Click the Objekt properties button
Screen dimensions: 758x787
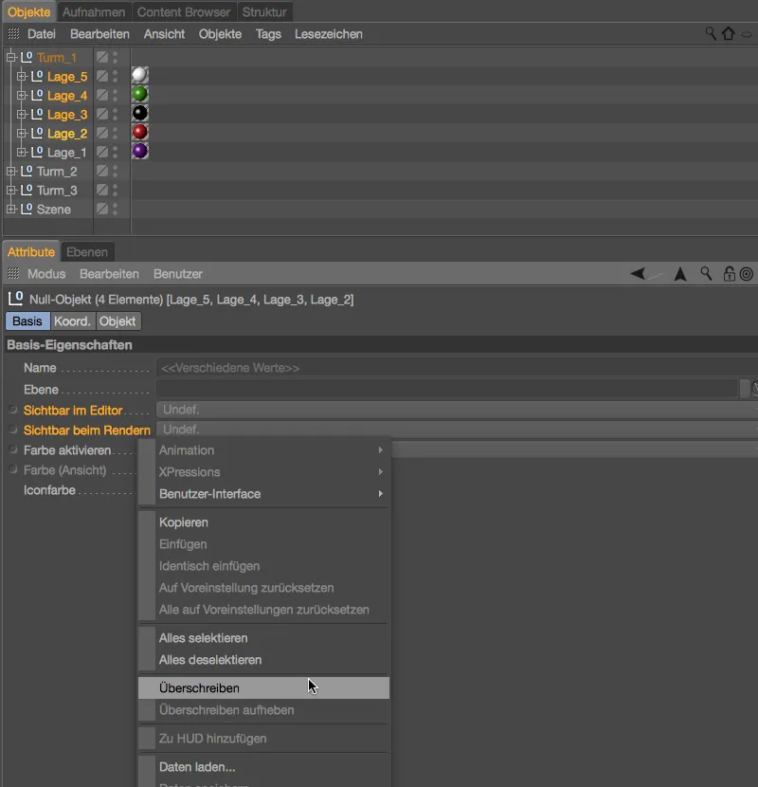point(118,321)
